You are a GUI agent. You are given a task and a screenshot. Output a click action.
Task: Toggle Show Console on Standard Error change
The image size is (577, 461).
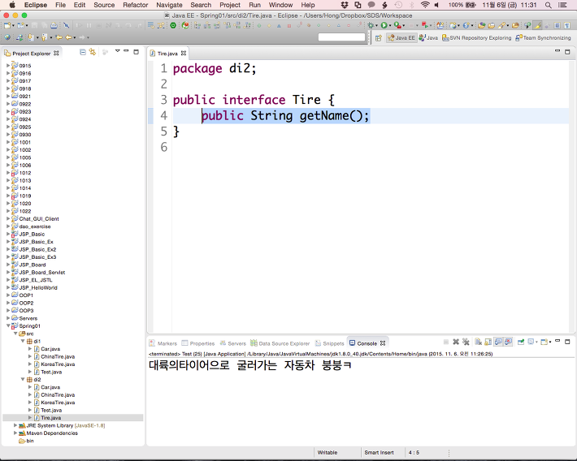point(509,342)
